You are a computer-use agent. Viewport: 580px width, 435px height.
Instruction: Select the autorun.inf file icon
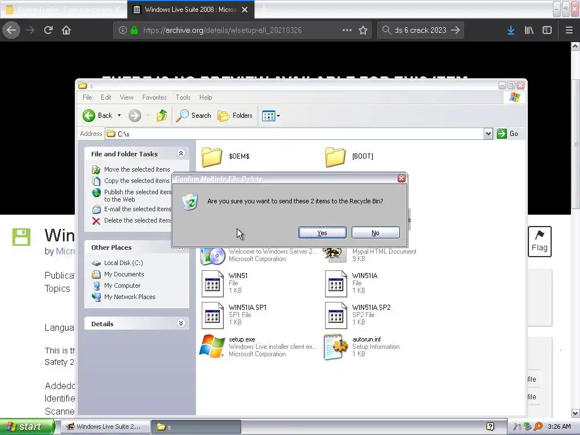tap(336, 347)
